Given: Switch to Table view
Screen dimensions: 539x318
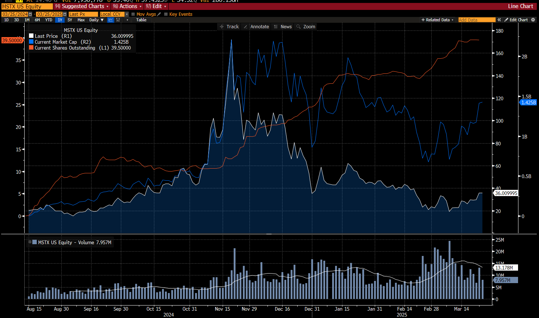Looking at the screenshot, I should tap(141, 20).
